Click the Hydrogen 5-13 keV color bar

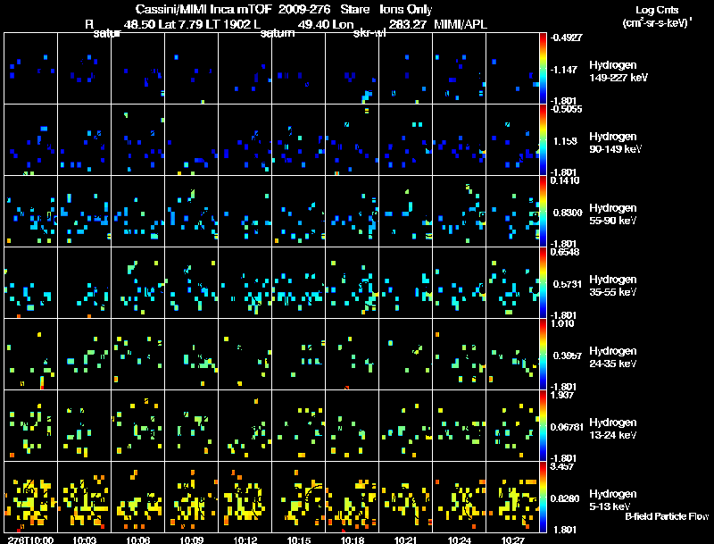coord(543,497)
